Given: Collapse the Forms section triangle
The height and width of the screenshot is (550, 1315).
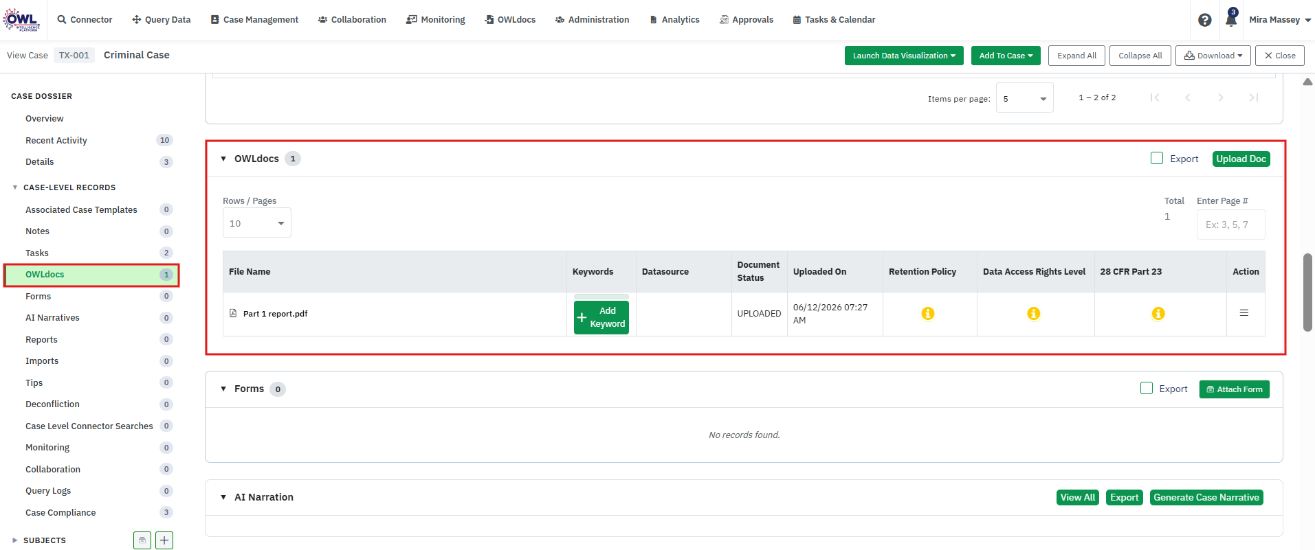Looking at the screenshot, I should 223,389.
